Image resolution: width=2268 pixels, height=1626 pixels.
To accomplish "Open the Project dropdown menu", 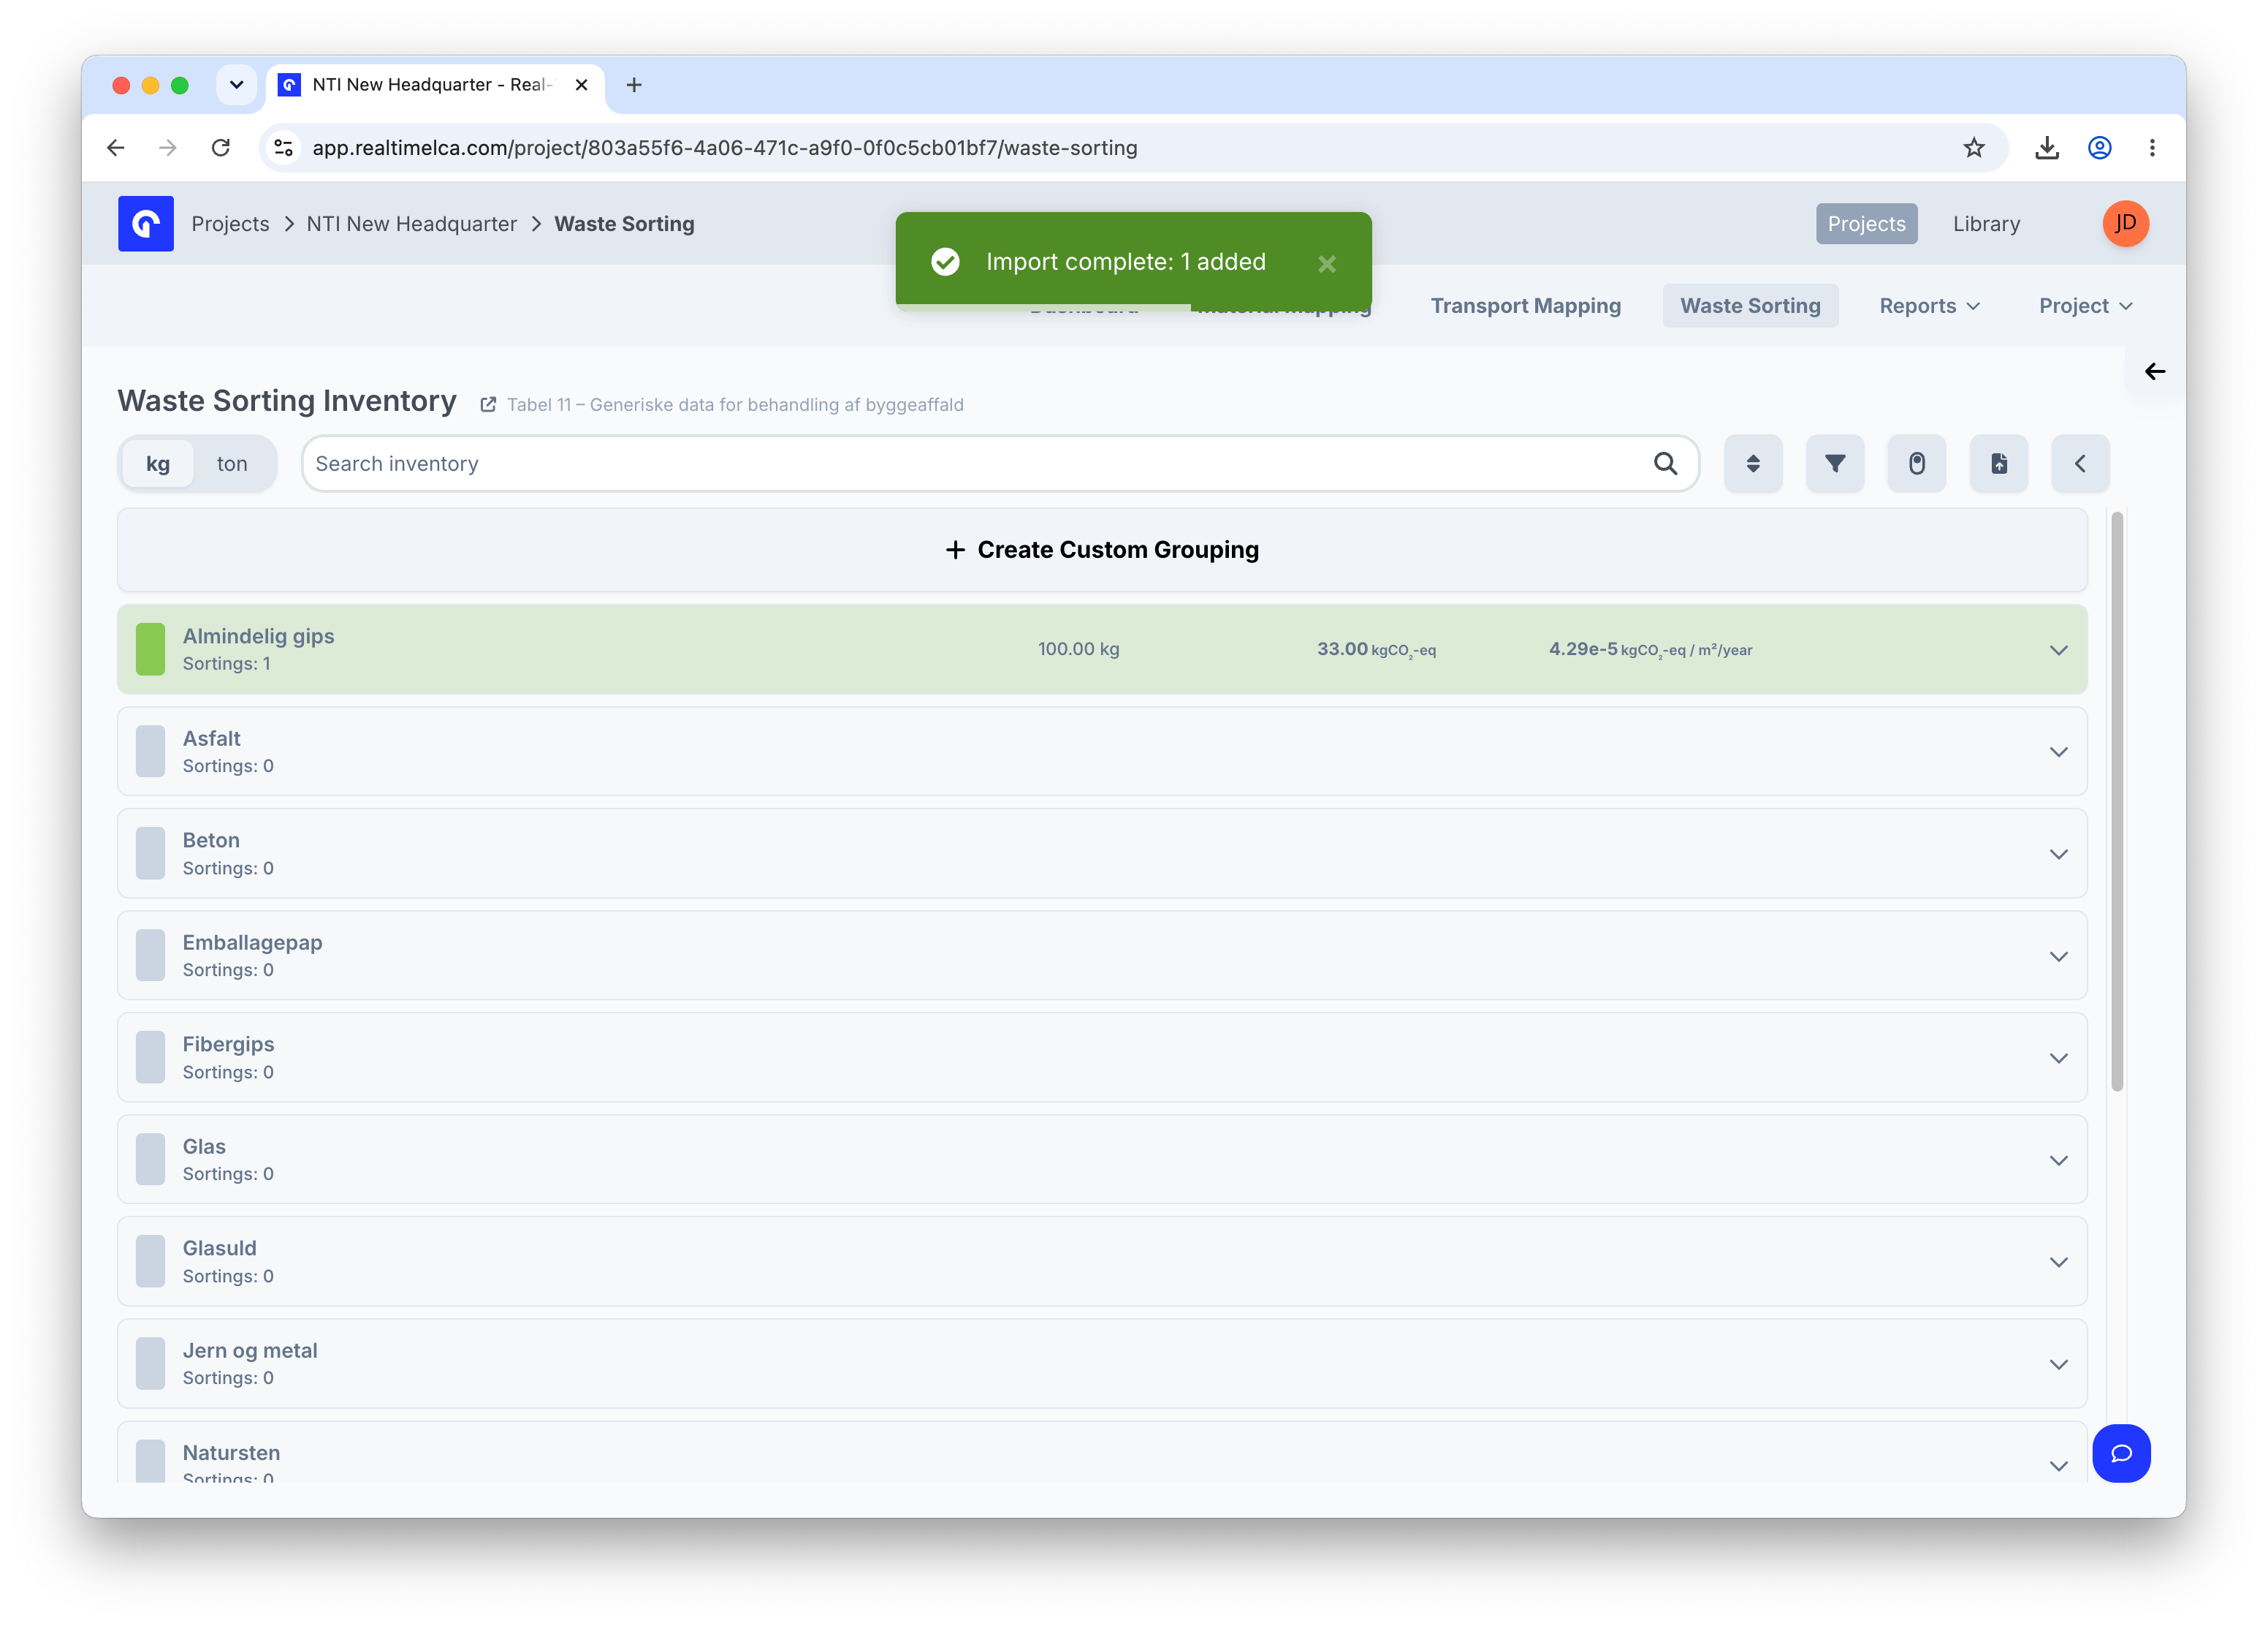I will point(2085,306).
